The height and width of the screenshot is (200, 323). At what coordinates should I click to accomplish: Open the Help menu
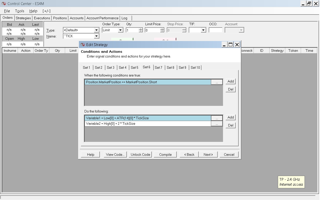[x=33, y=11]
